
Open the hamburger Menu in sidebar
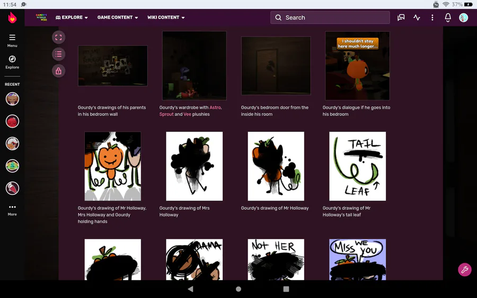[12, 40]
